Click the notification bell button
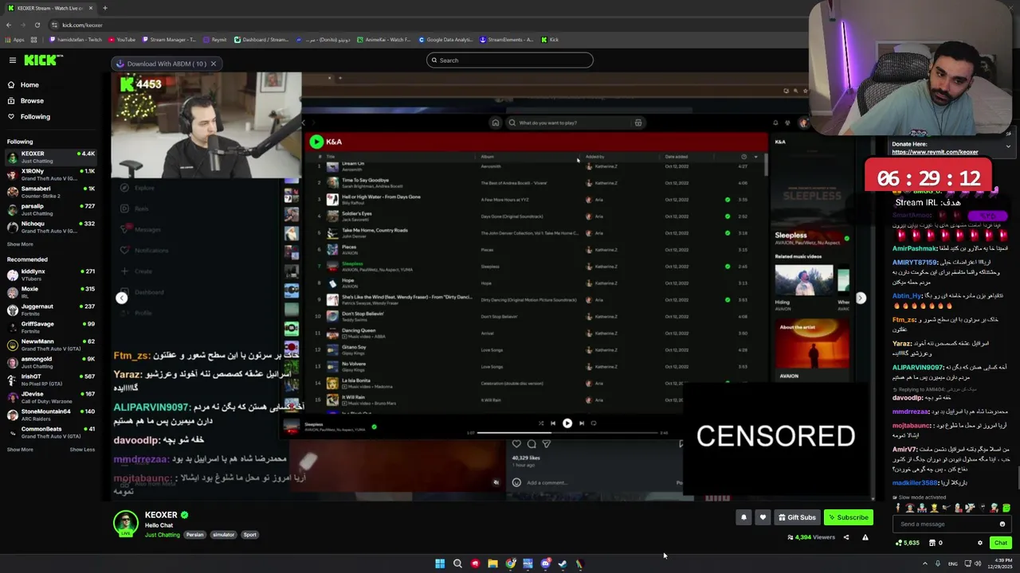Viewport: 1020px width, 573px height. pyautogui.click(x=743, y=517)
